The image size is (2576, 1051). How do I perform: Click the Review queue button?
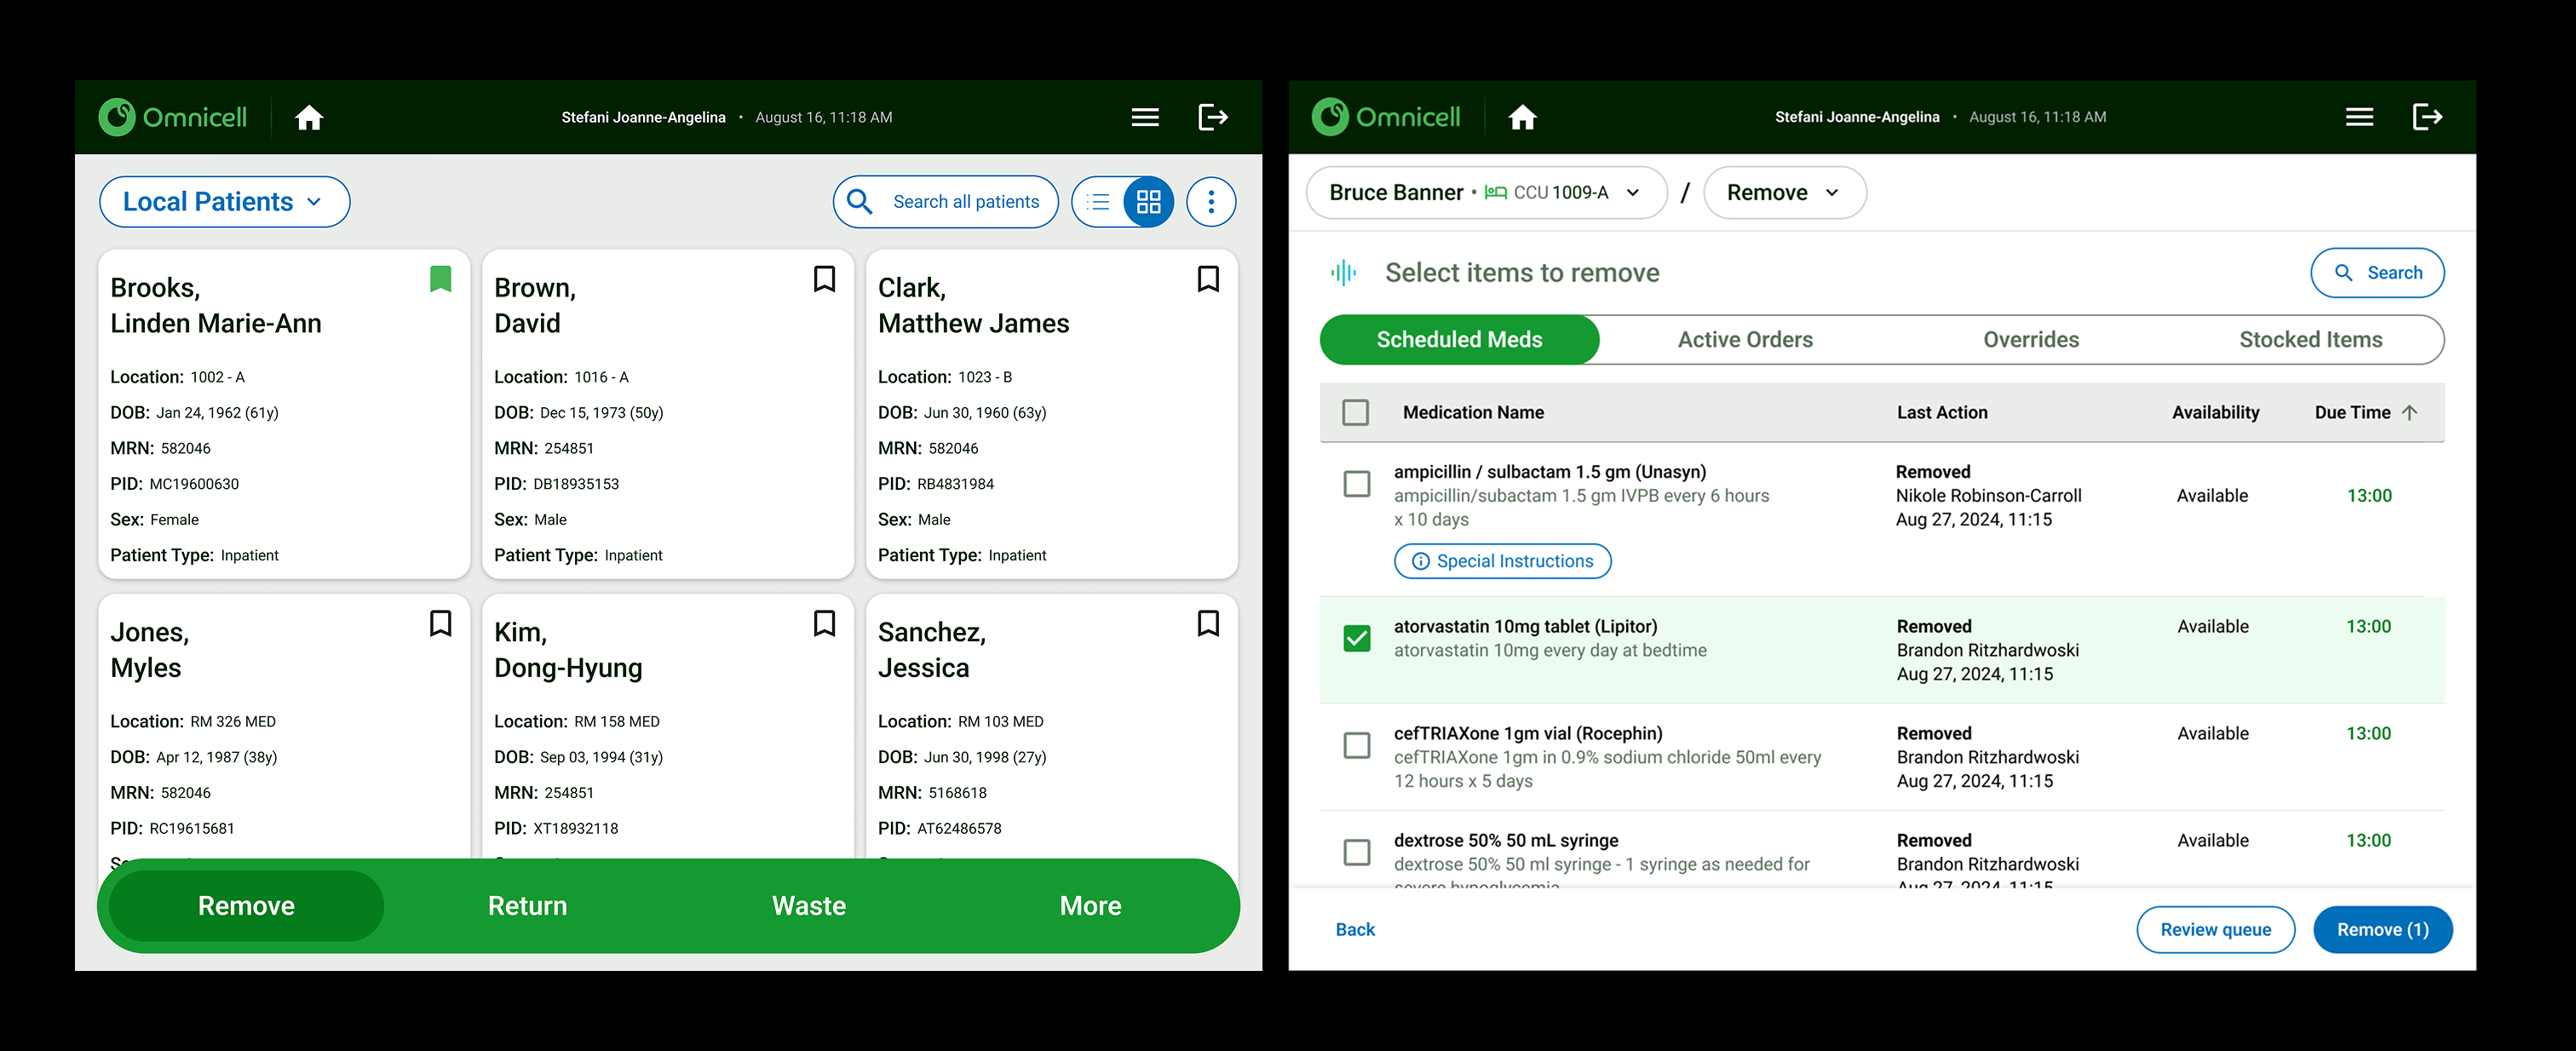click(x=2215, y=930)
